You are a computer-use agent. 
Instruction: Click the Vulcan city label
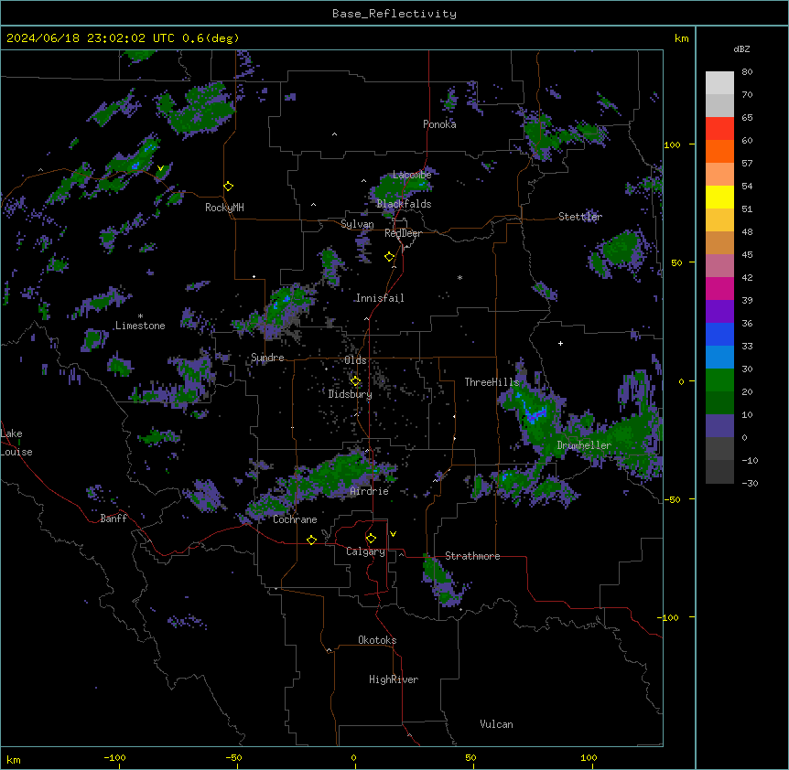click(497, 724)
